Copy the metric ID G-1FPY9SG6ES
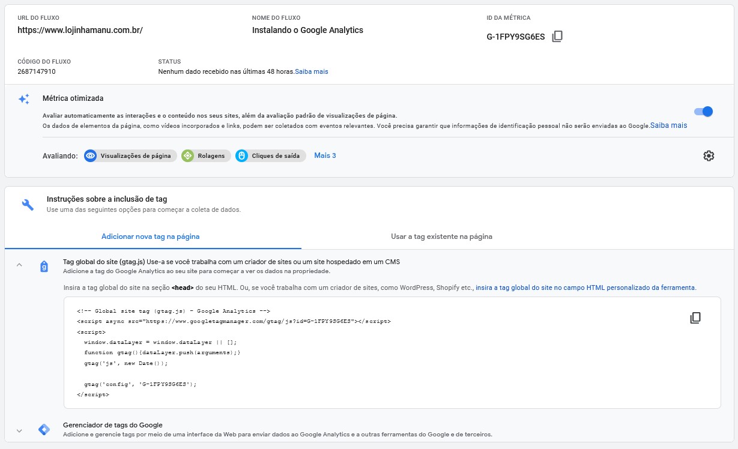This screenshot has height=449, width=738. 557,37
